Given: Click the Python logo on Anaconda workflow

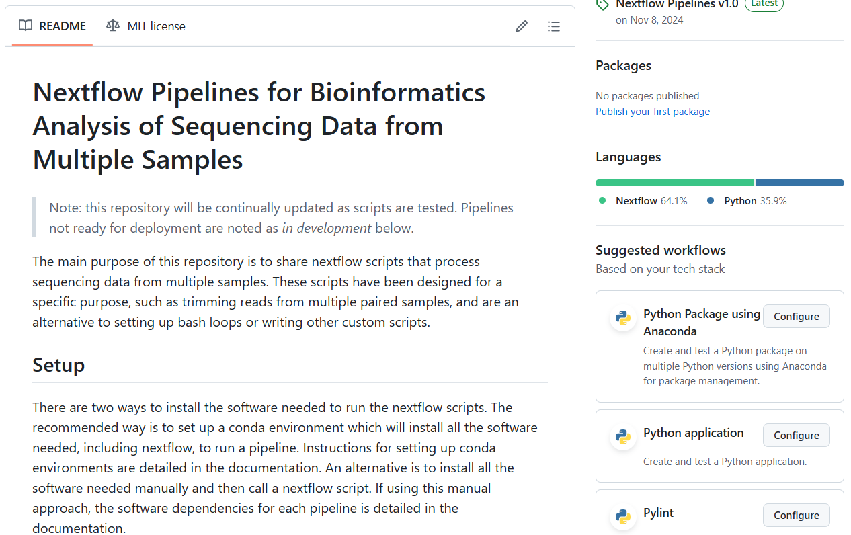Looking at the screenshot, I should tap(623, 318).
